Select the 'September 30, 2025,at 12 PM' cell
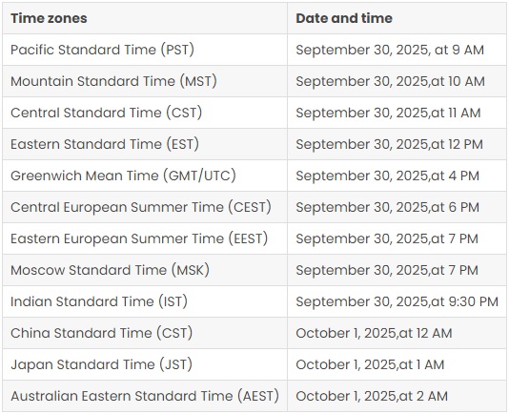 [397, 144]
